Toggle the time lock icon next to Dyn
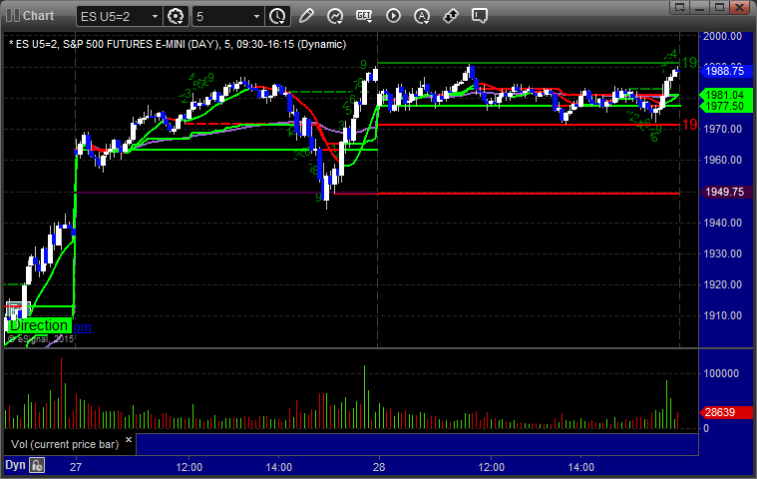The height and width of the screenshot is (479, 757). click(37, 465)
